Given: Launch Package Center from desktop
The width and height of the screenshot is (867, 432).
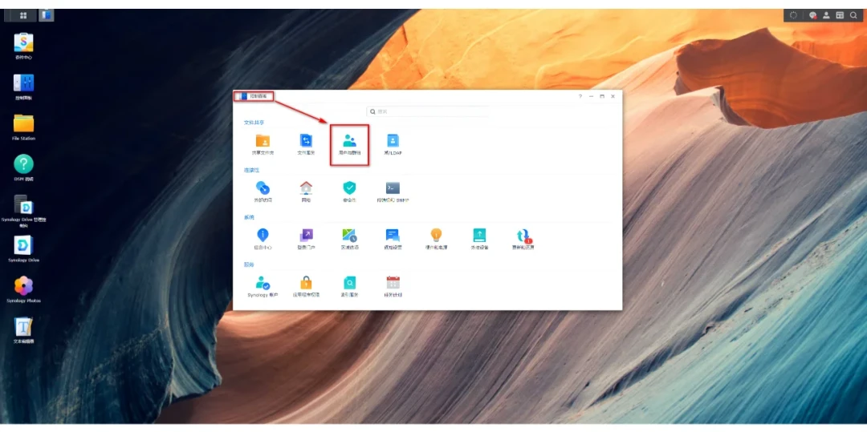Looking at the screenshot, I should coord(23,46).
